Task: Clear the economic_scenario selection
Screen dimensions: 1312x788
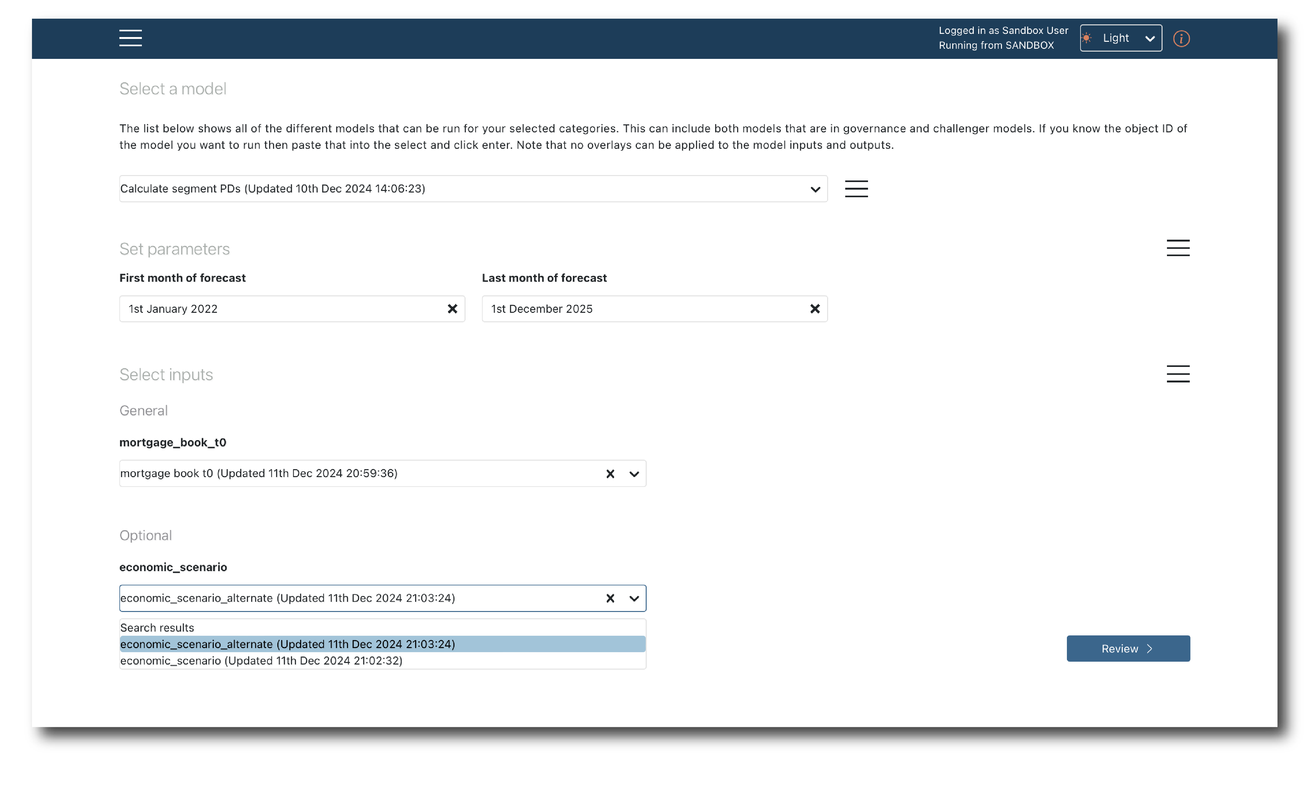Action: point(610,598)
